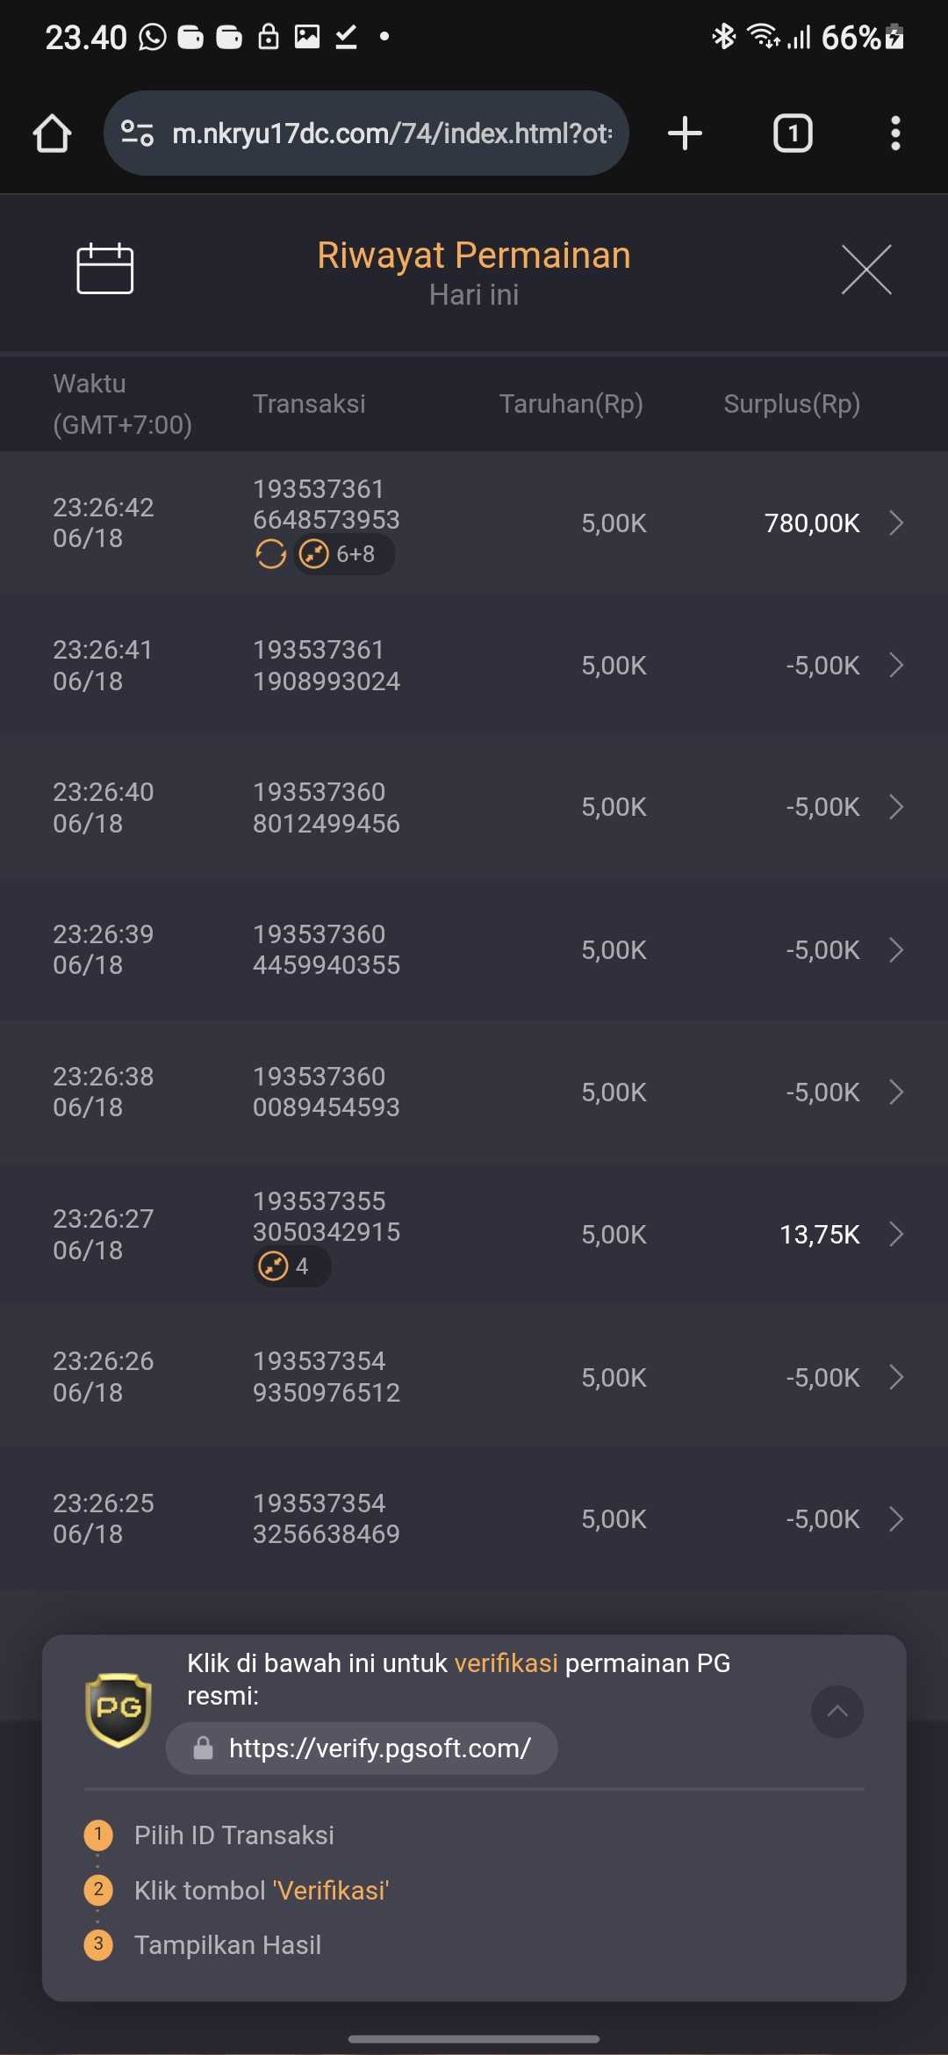Expand details of the 780,00K row

[896, 523]
